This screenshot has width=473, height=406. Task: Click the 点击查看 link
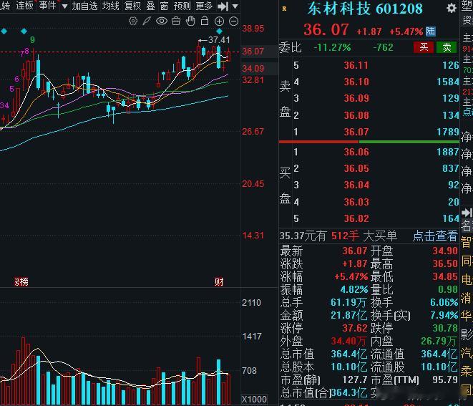[x=435, y=236]
